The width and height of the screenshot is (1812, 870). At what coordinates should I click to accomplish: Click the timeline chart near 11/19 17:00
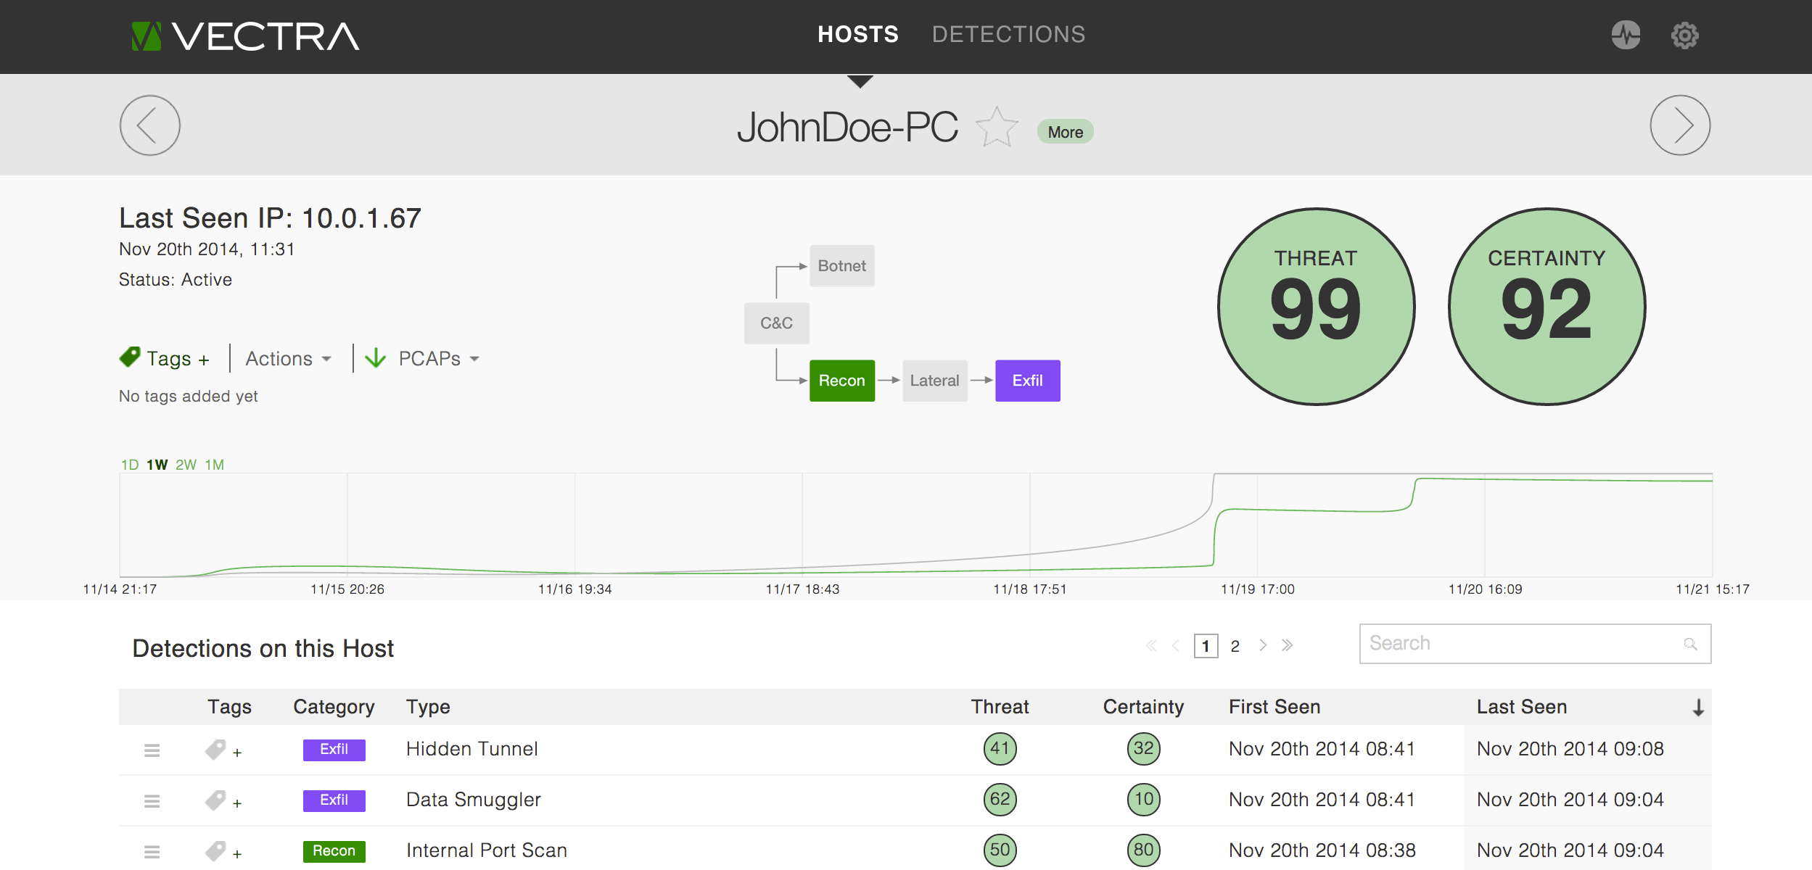point(1257,525)
